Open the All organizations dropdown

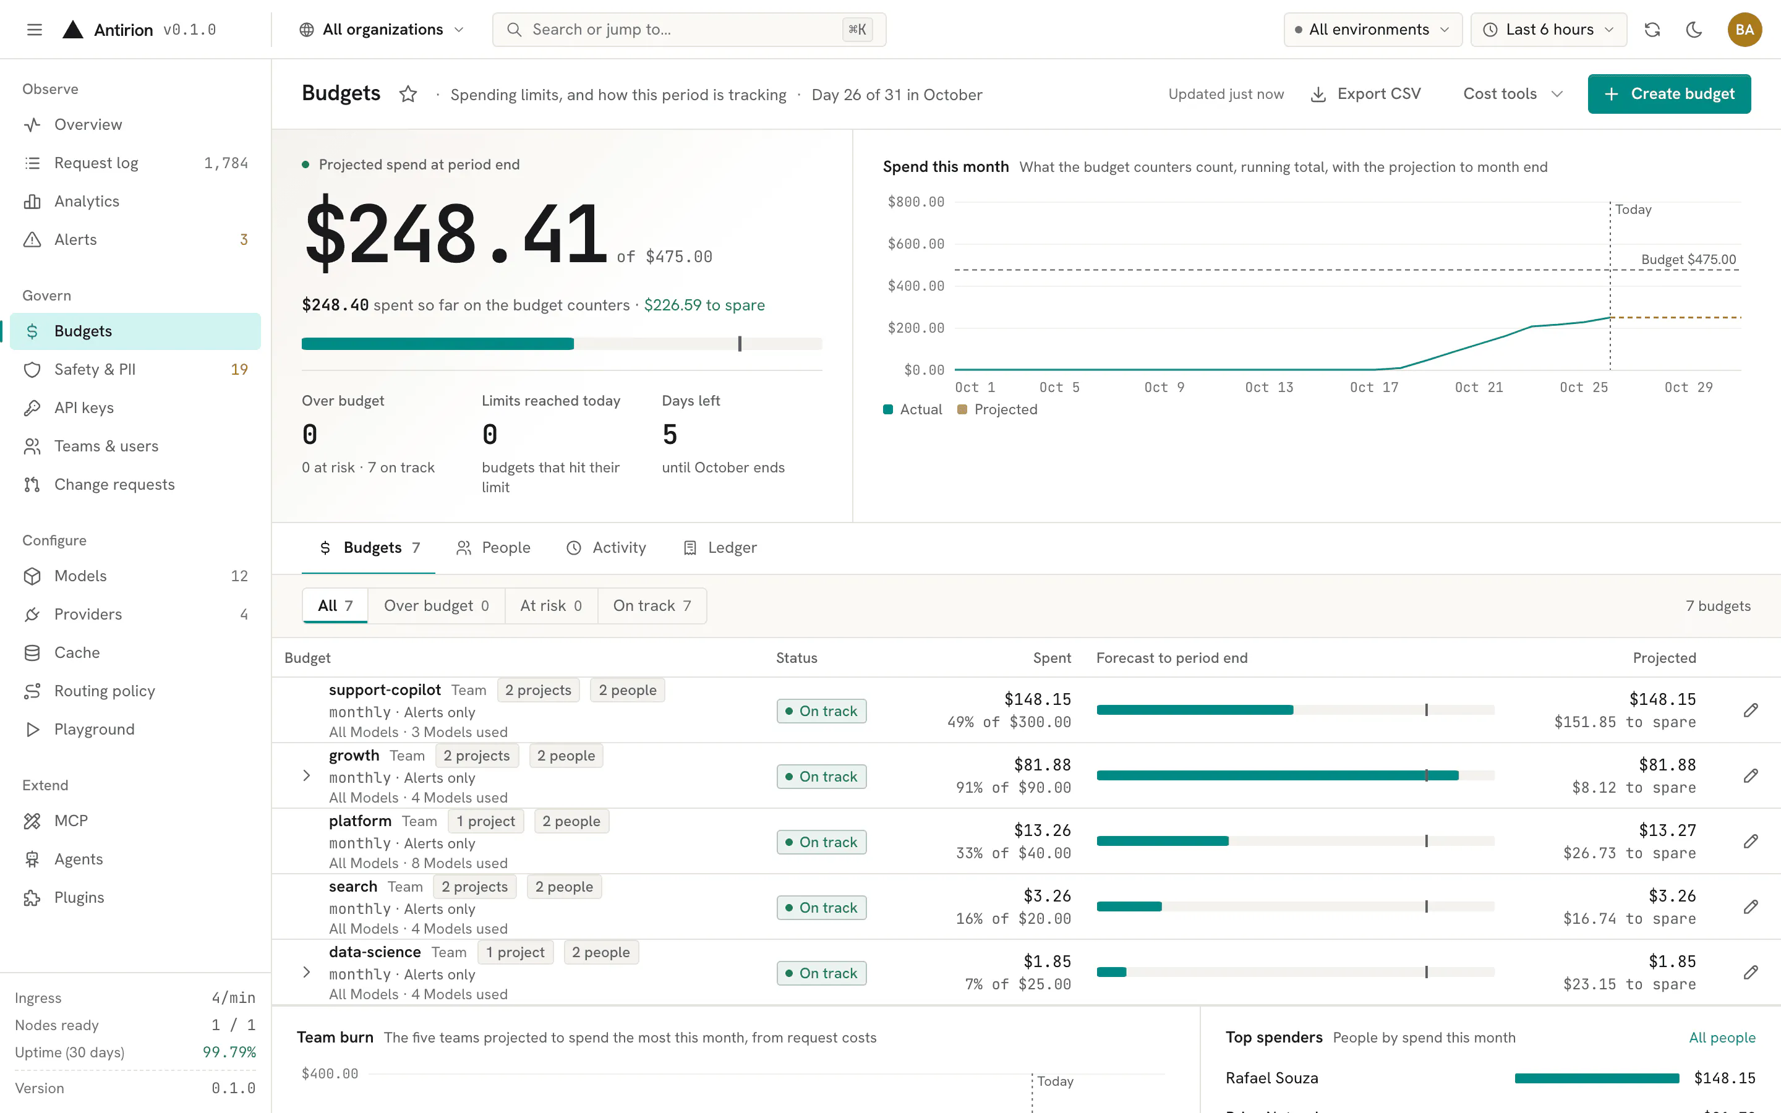(382, 30)
